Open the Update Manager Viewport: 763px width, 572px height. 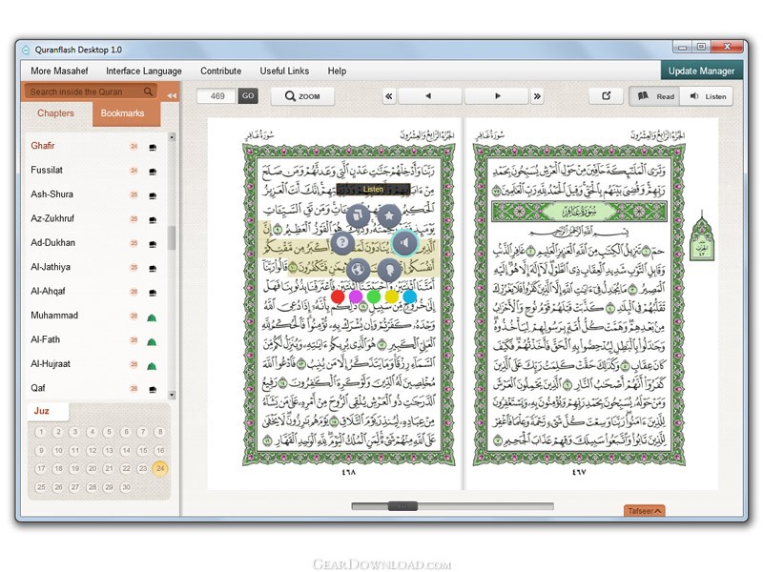click(701, 71)
